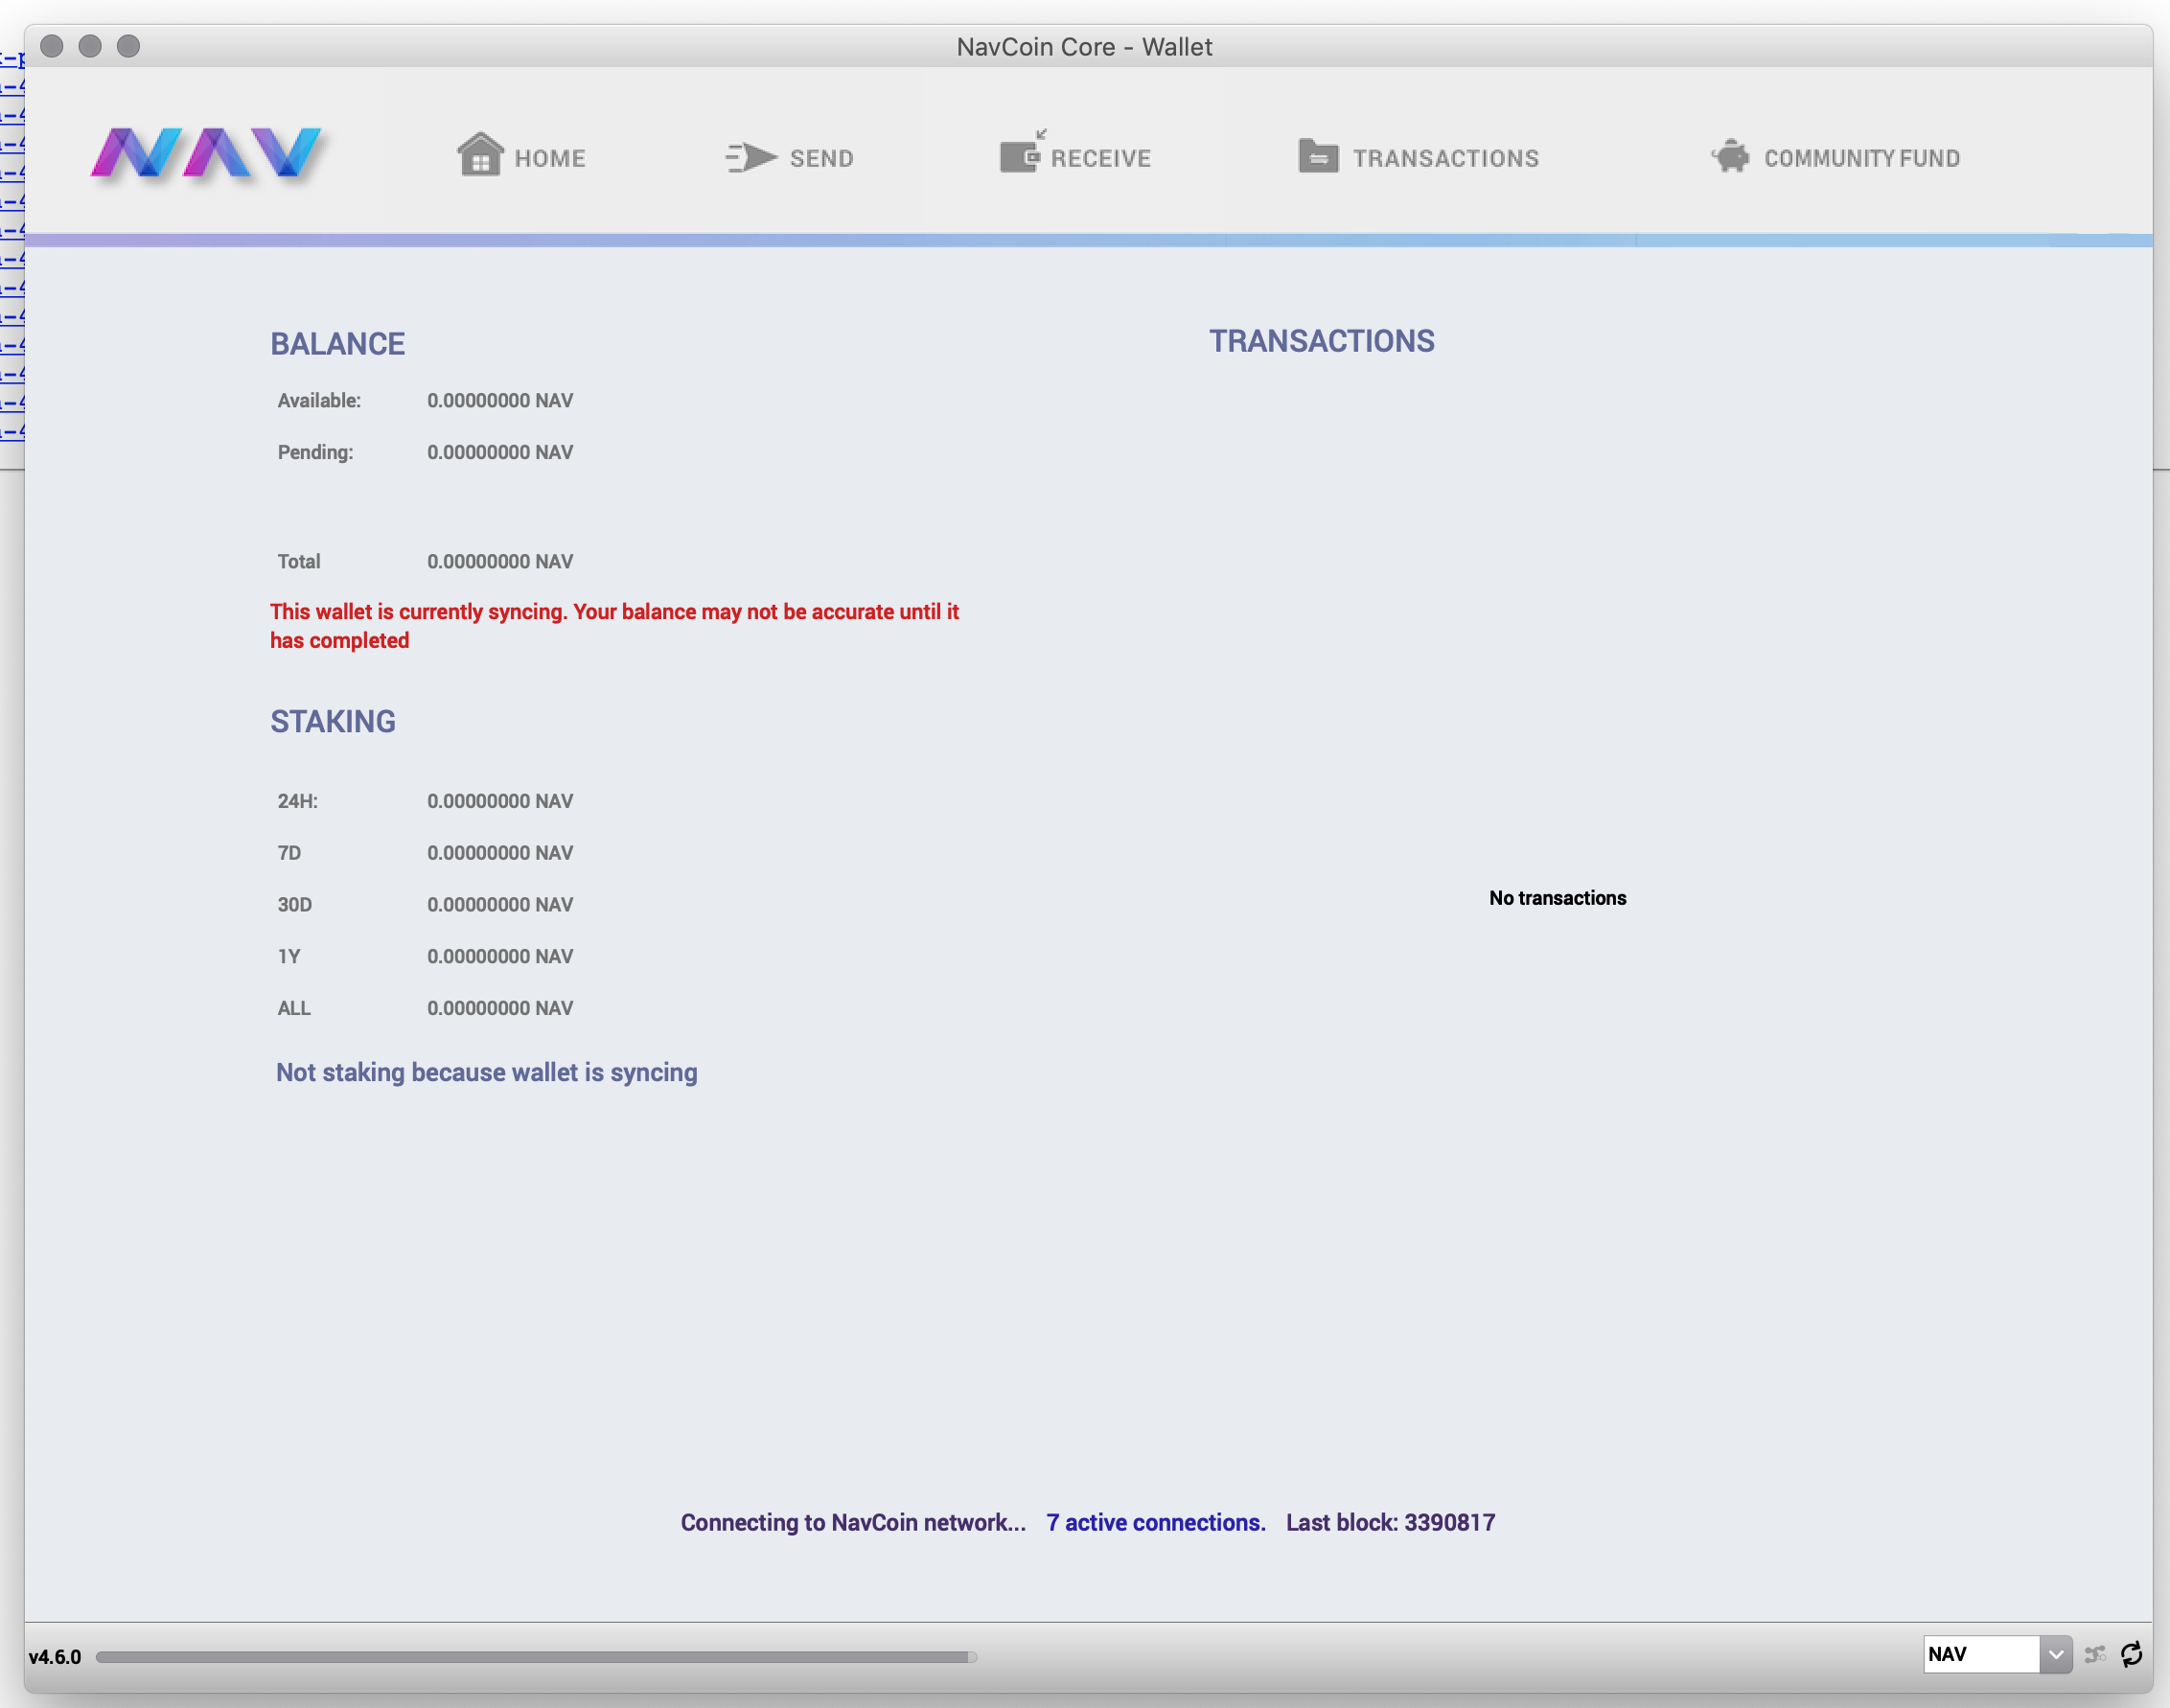Click the Home house icon
The image size is (2170, 1708).
pos(480,155)
